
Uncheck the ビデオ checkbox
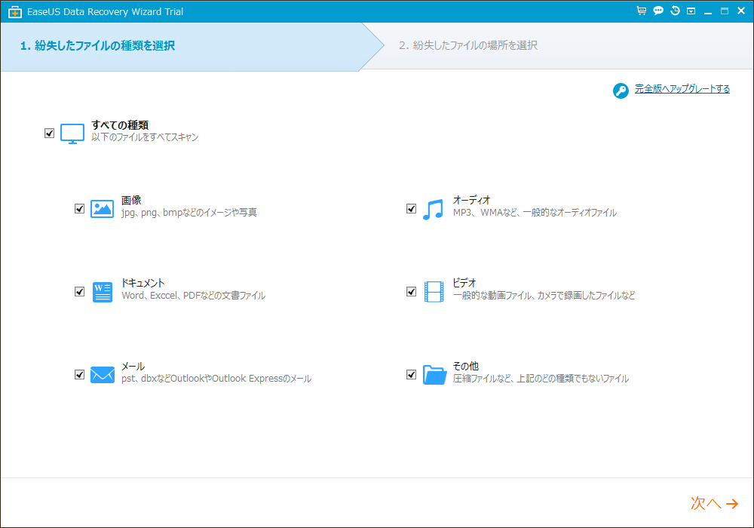click(411, 291)
